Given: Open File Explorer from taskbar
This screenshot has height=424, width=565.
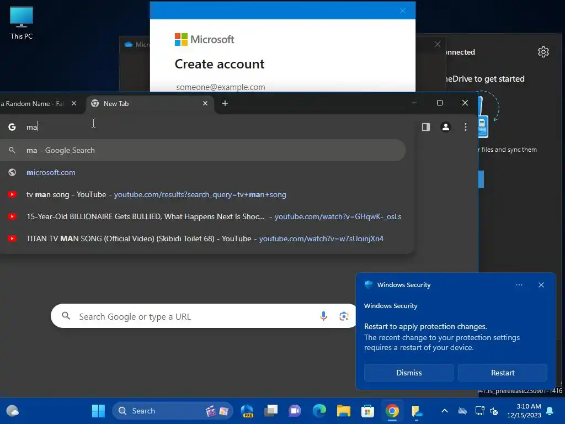Looking at the screenshot, I should [x=343, y=411].
